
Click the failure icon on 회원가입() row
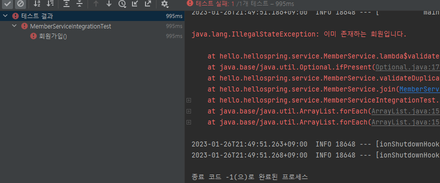[33, 36]
